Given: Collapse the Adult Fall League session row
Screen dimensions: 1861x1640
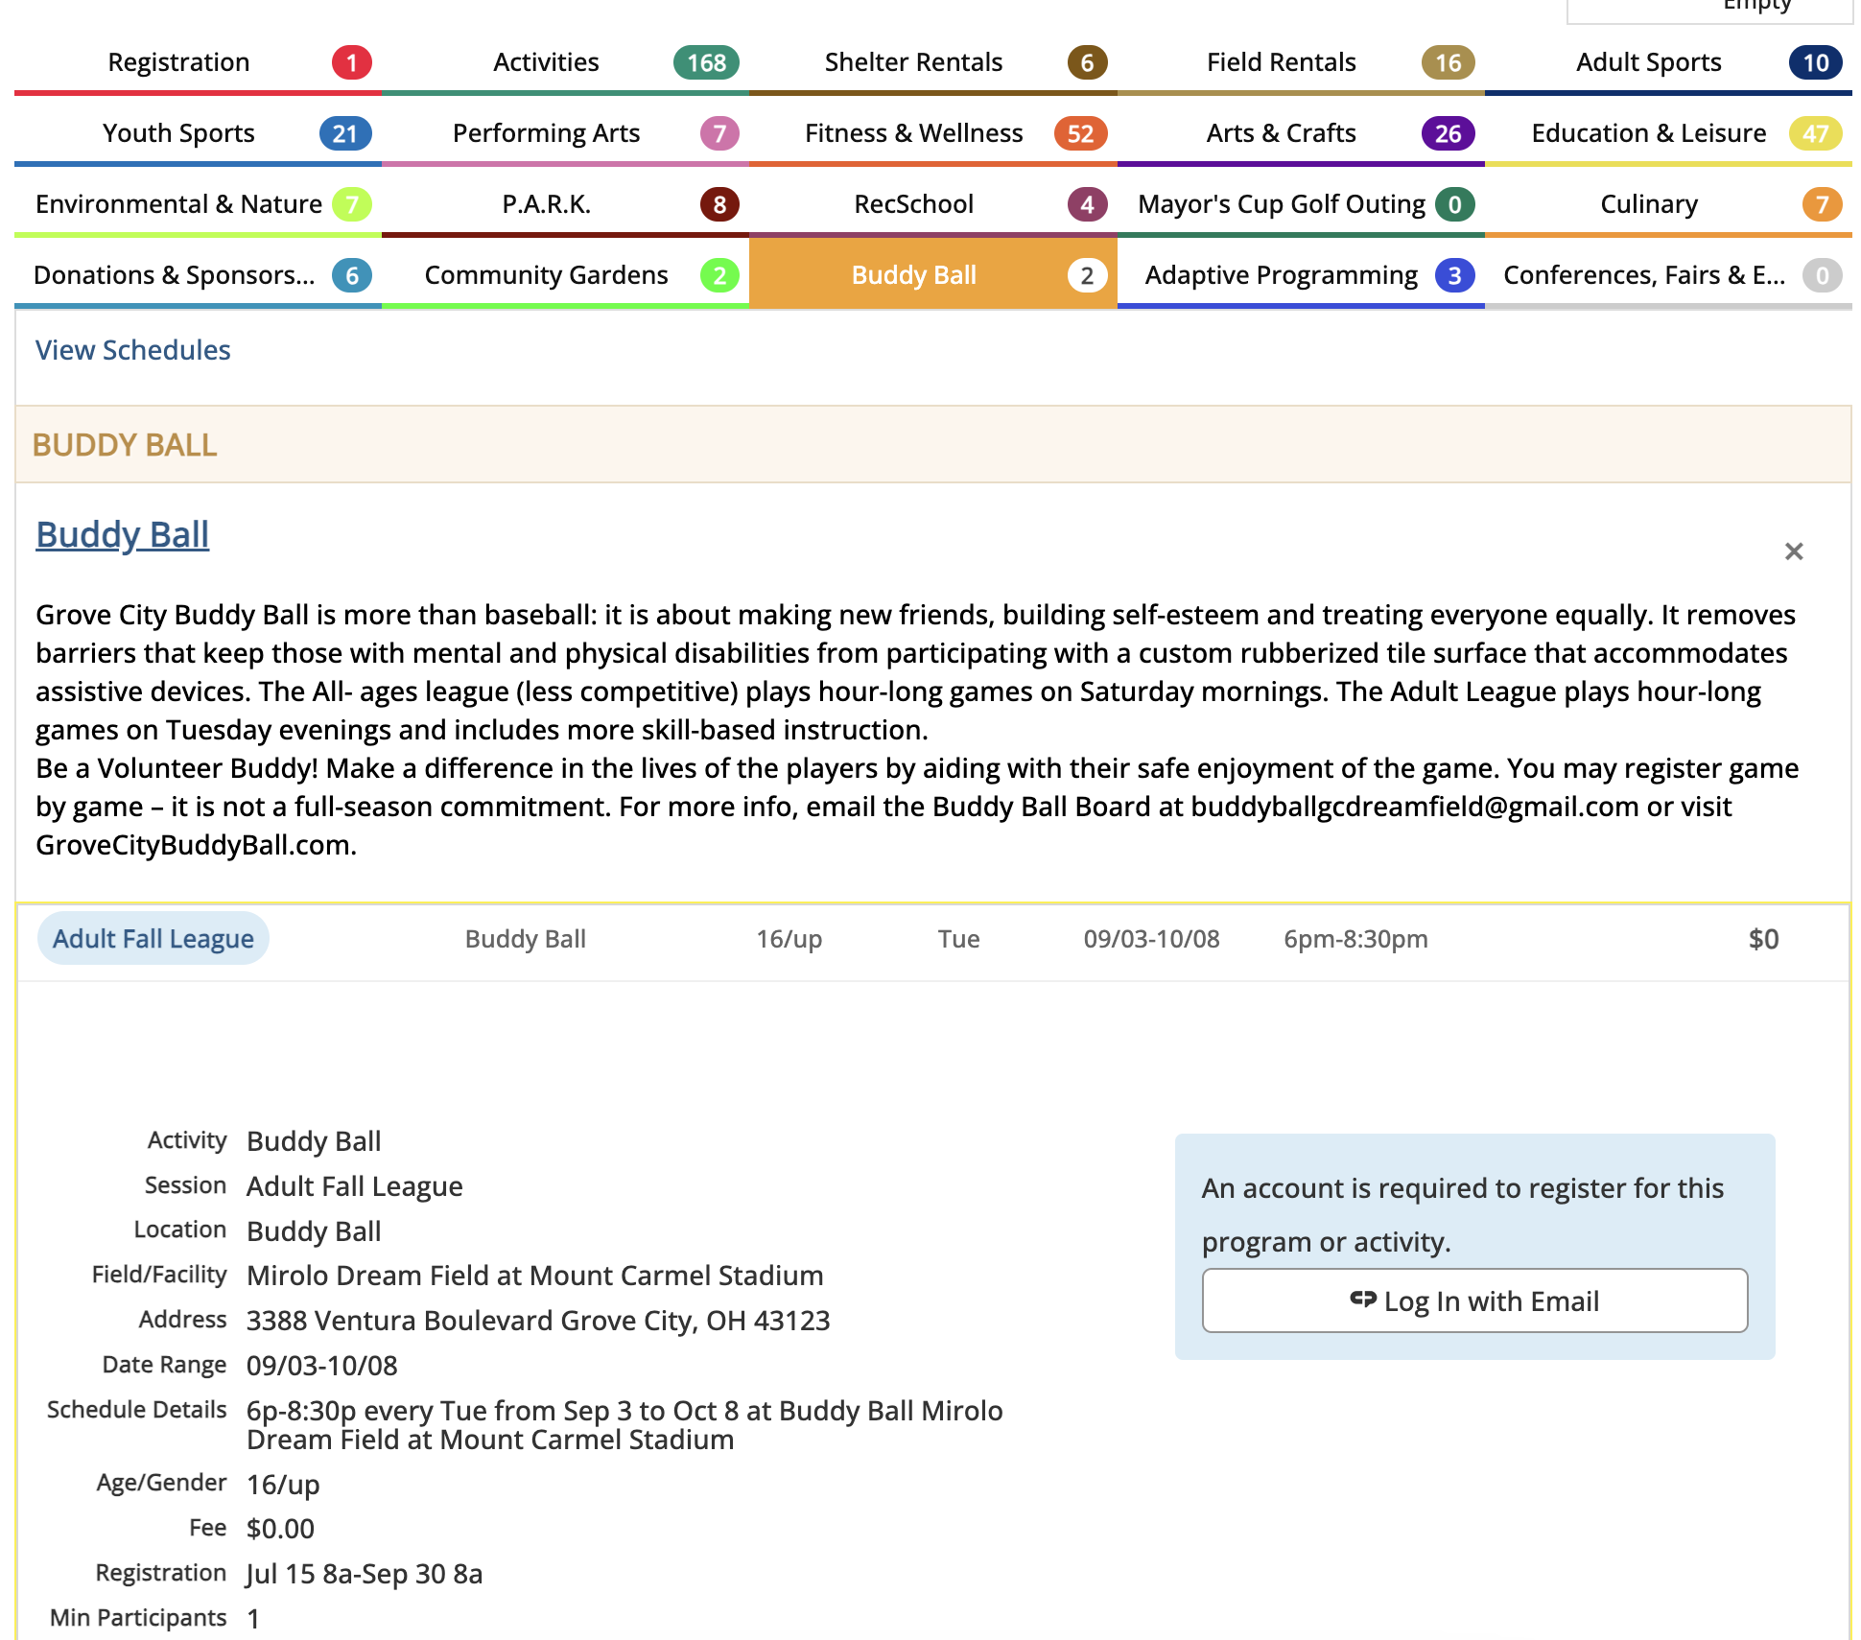Looking at the screenshot, I should coord(153,939).
